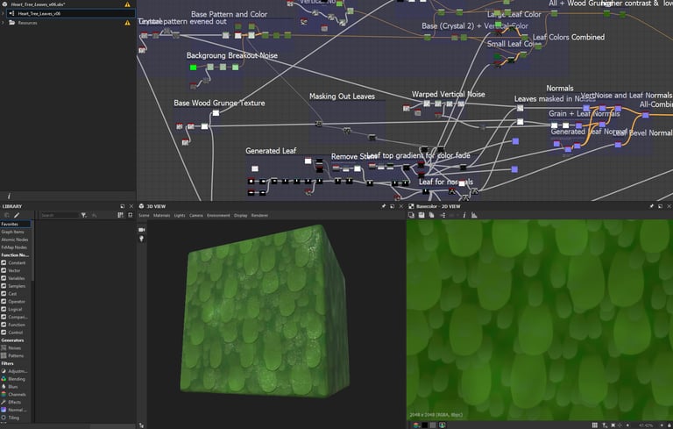Switch the Library to the grid view icon
This screenshot has height=429, width=673.
click(x=120, y=215)
